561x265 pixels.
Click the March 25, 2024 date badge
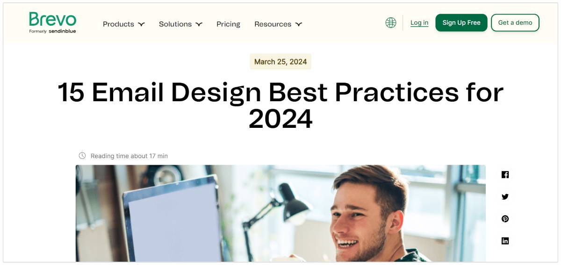(280, 62)
